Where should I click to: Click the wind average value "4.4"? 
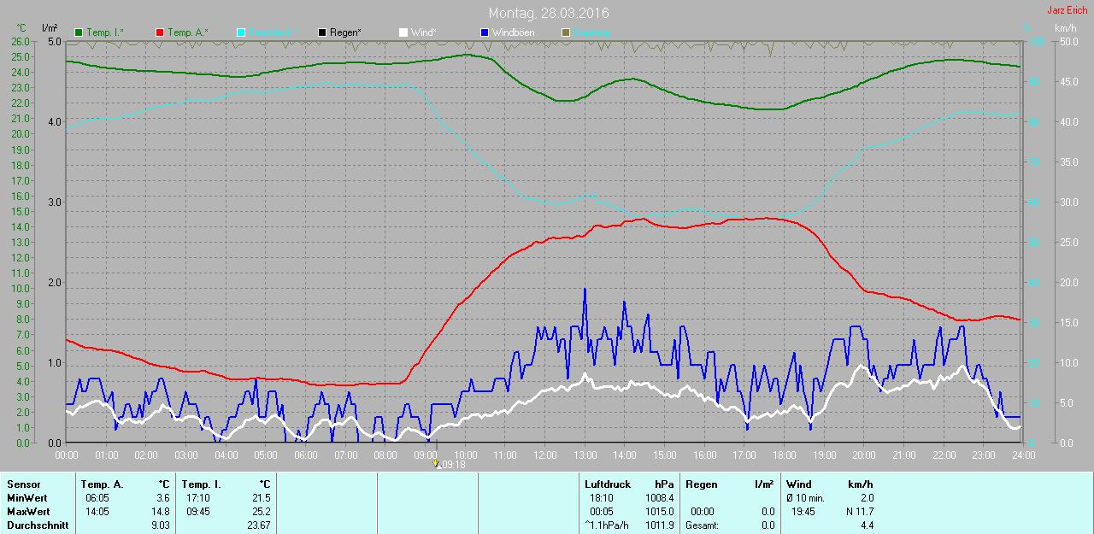pos(867,525)
